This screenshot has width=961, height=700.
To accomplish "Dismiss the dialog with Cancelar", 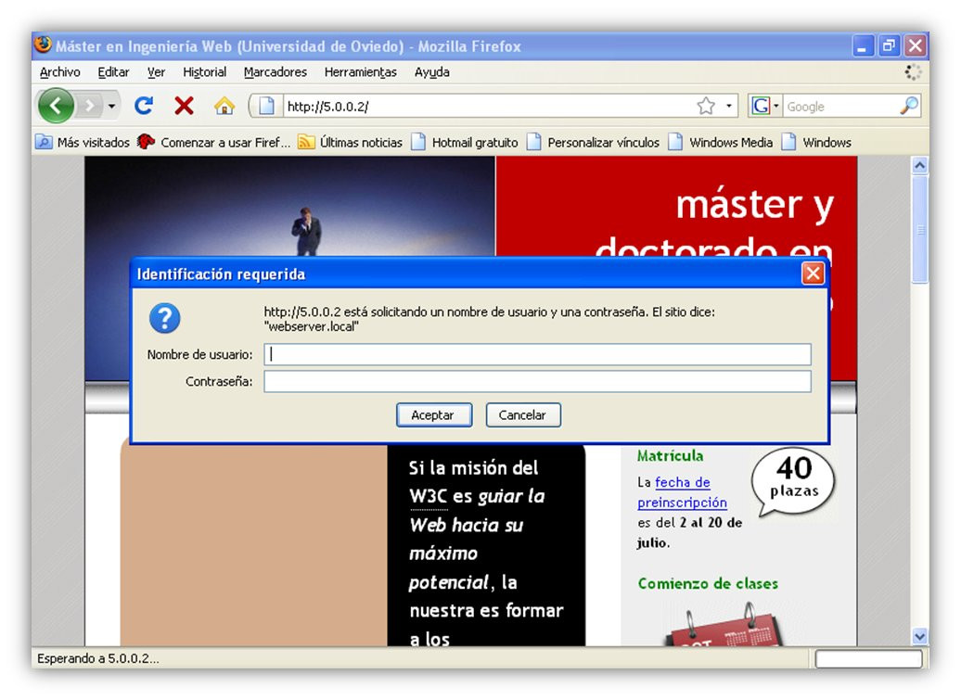I will pyautogui.click(x=523, y=415).
